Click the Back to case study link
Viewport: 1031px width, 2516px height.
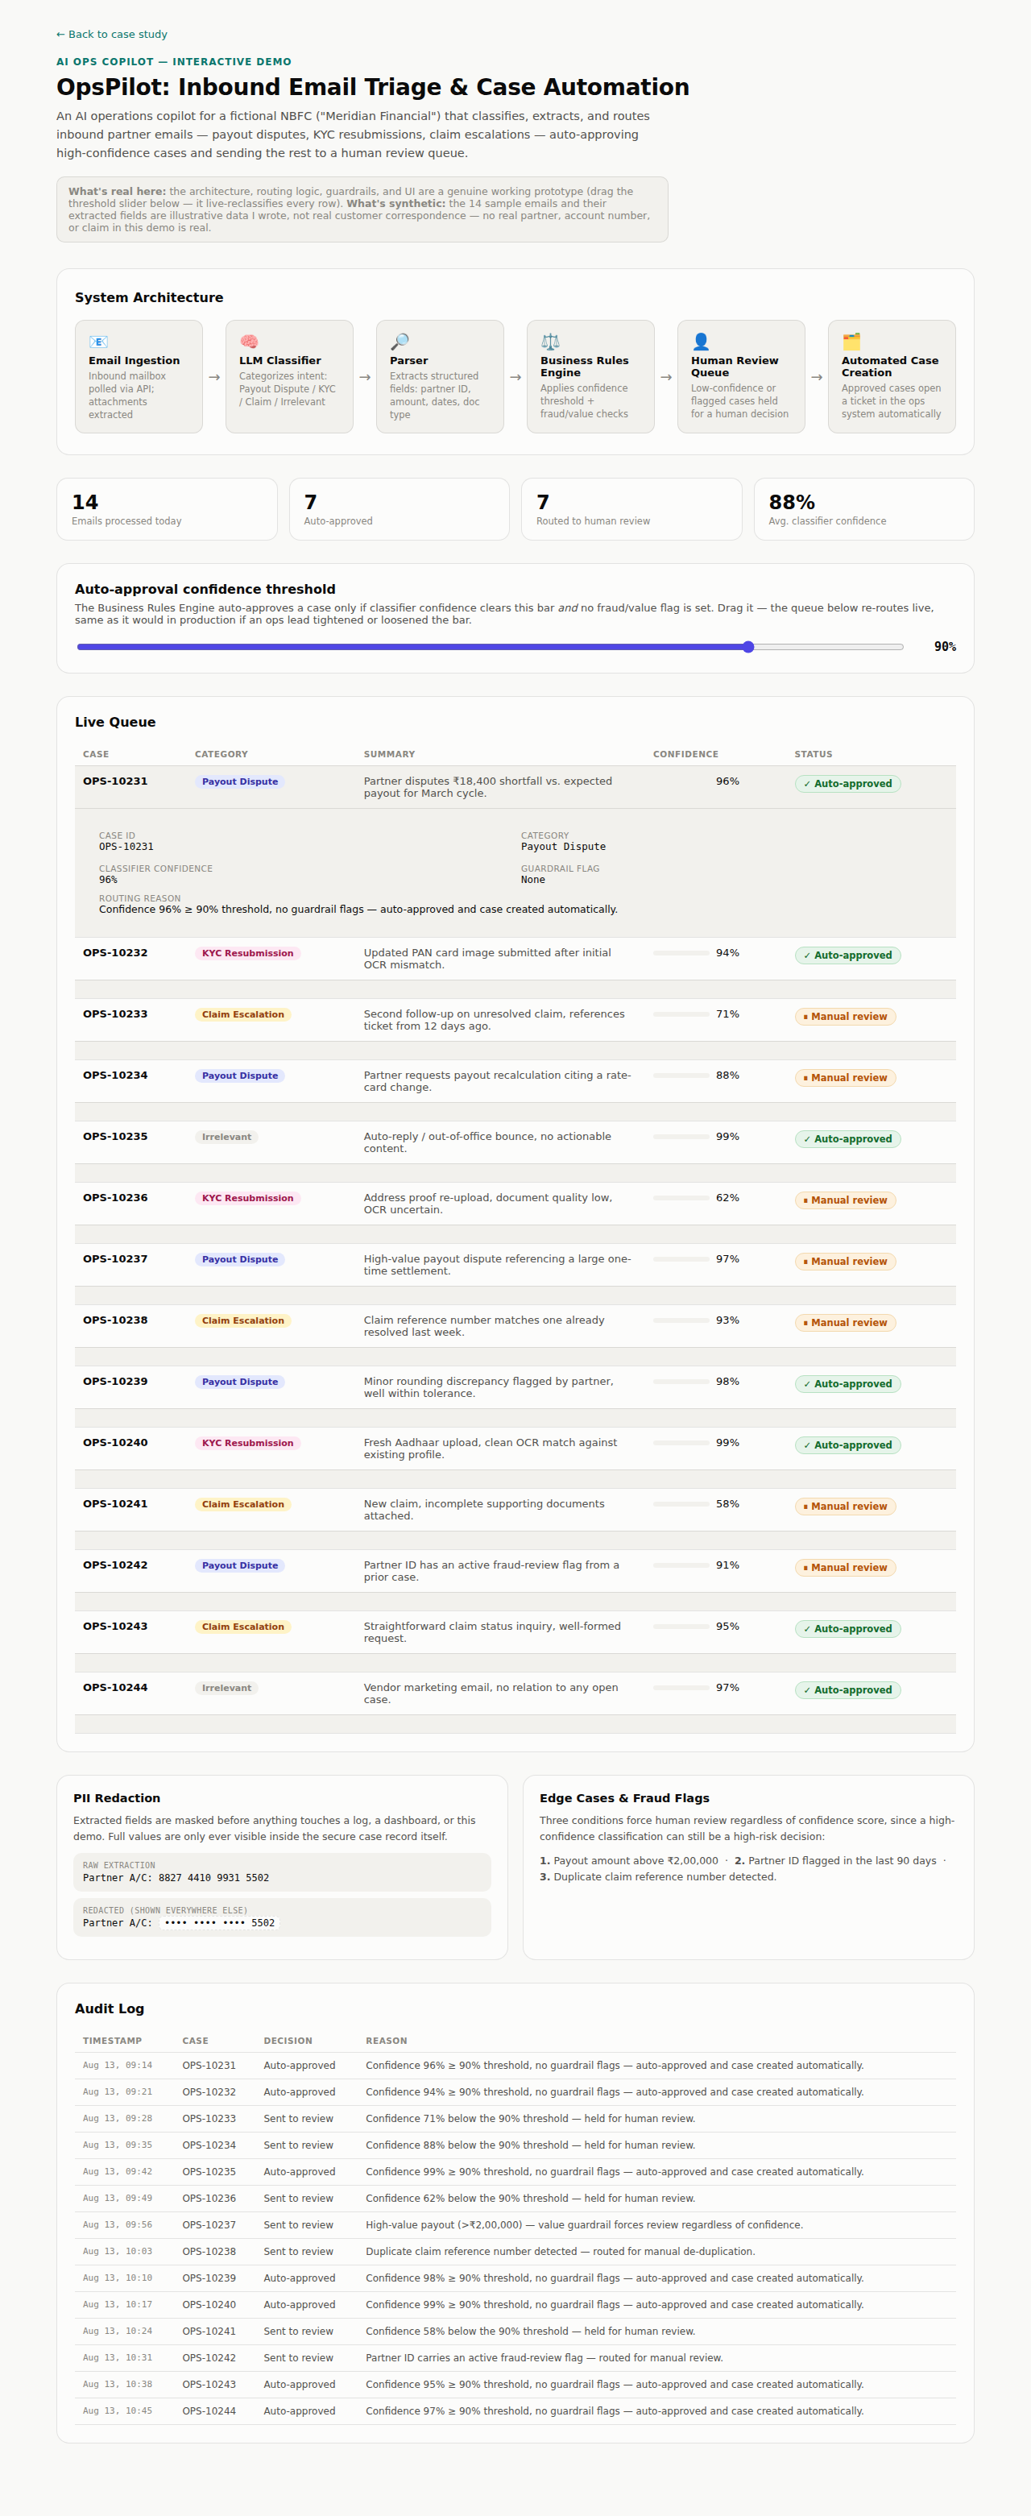pos(111,34)
